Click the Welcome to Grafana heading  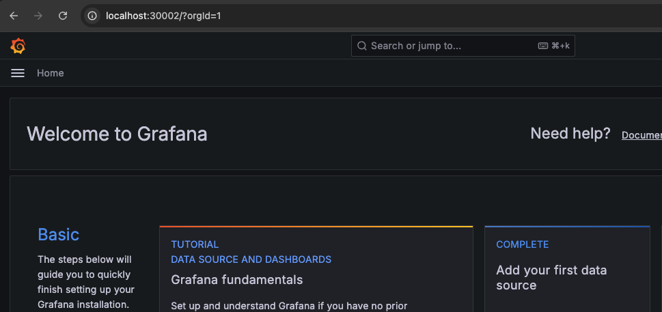point(117,134)
